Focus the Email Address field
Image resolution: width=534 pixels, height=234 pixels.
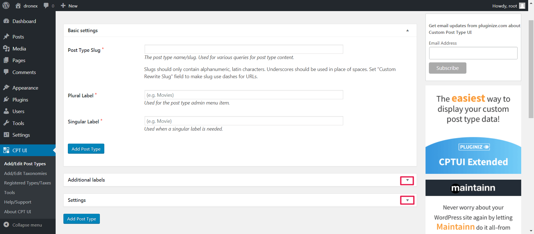coord(473,53)
